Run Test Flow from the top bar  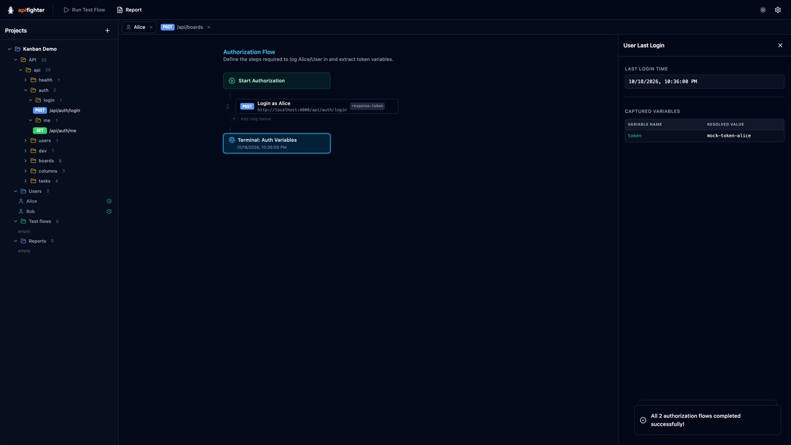[84, 10]
